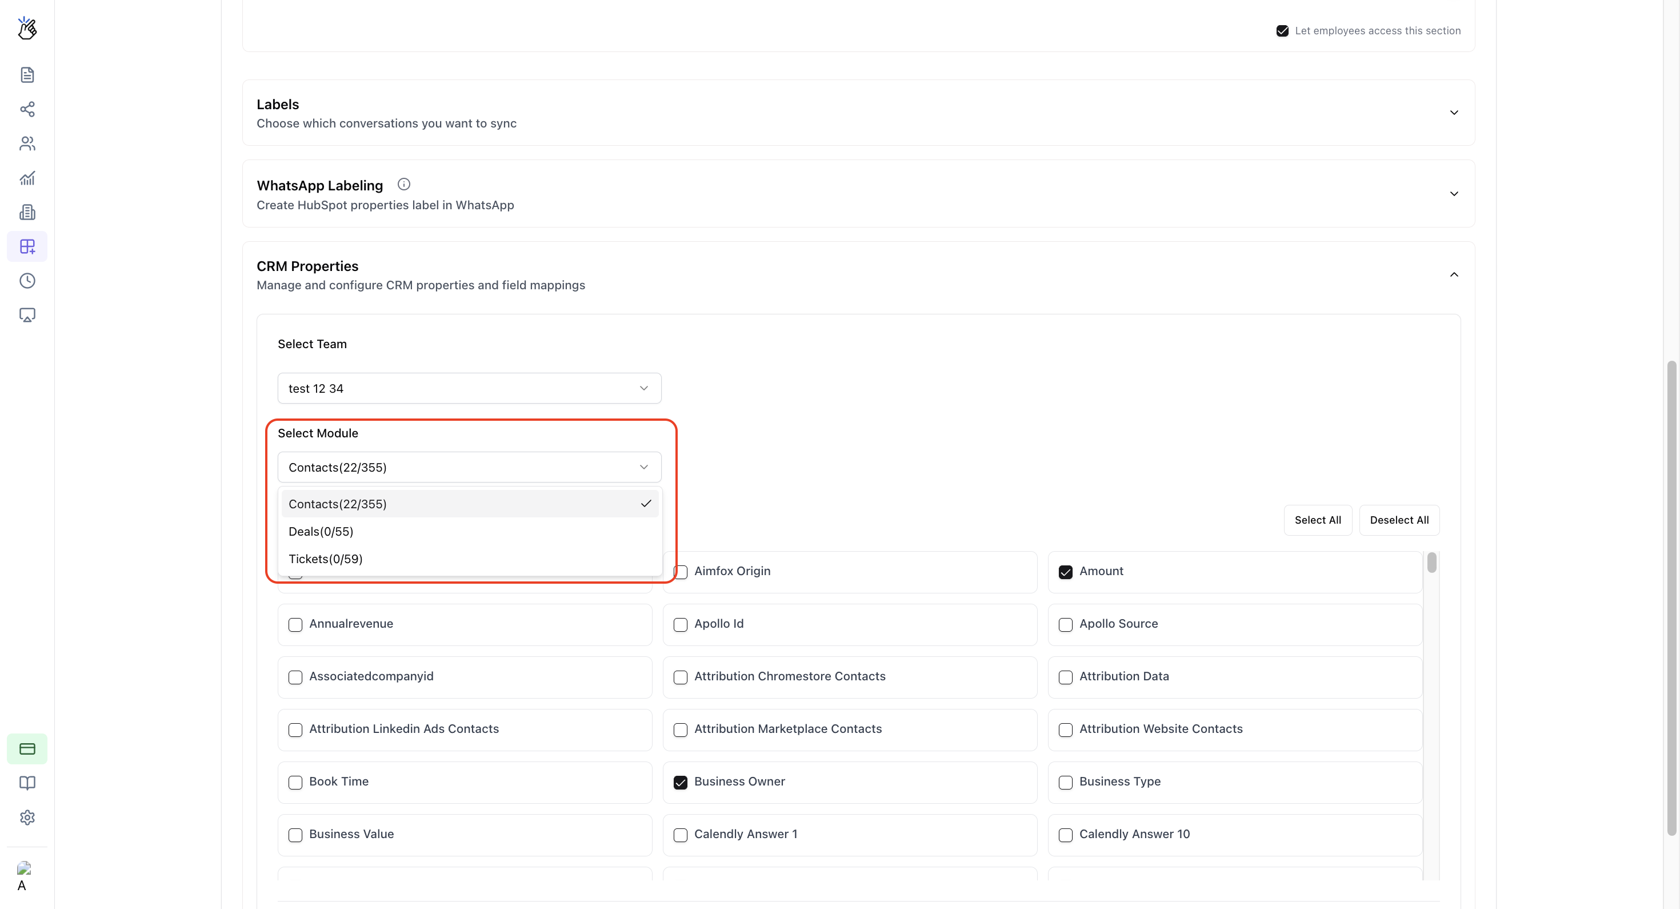Screen dimensions: 1680x909
Task: Open the document icon in sidebar
Action: (x=27, y=75)
